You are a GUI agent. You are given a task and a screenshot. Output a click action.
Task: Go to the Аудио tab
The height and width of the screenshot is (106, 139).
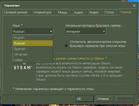coord(81,12)
